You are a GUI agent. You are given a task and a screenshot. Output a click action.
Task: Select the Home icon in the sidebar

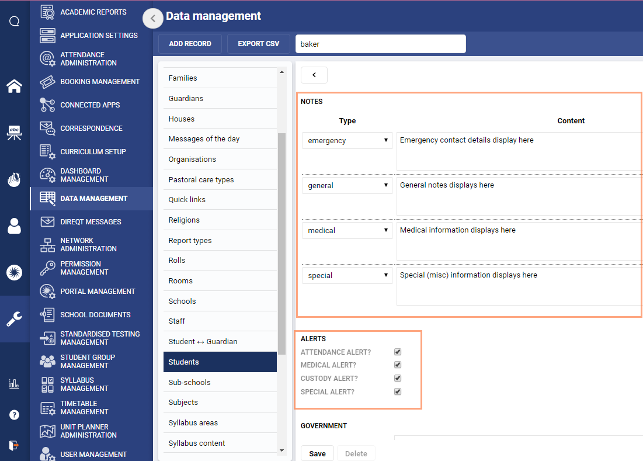click(14, 86)
